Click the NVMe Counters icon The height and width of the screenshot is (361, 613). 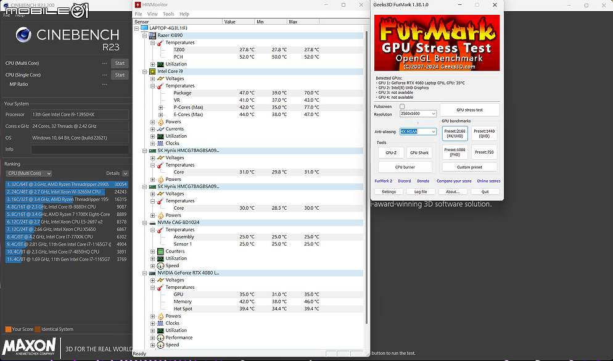[x=160, y=252]
